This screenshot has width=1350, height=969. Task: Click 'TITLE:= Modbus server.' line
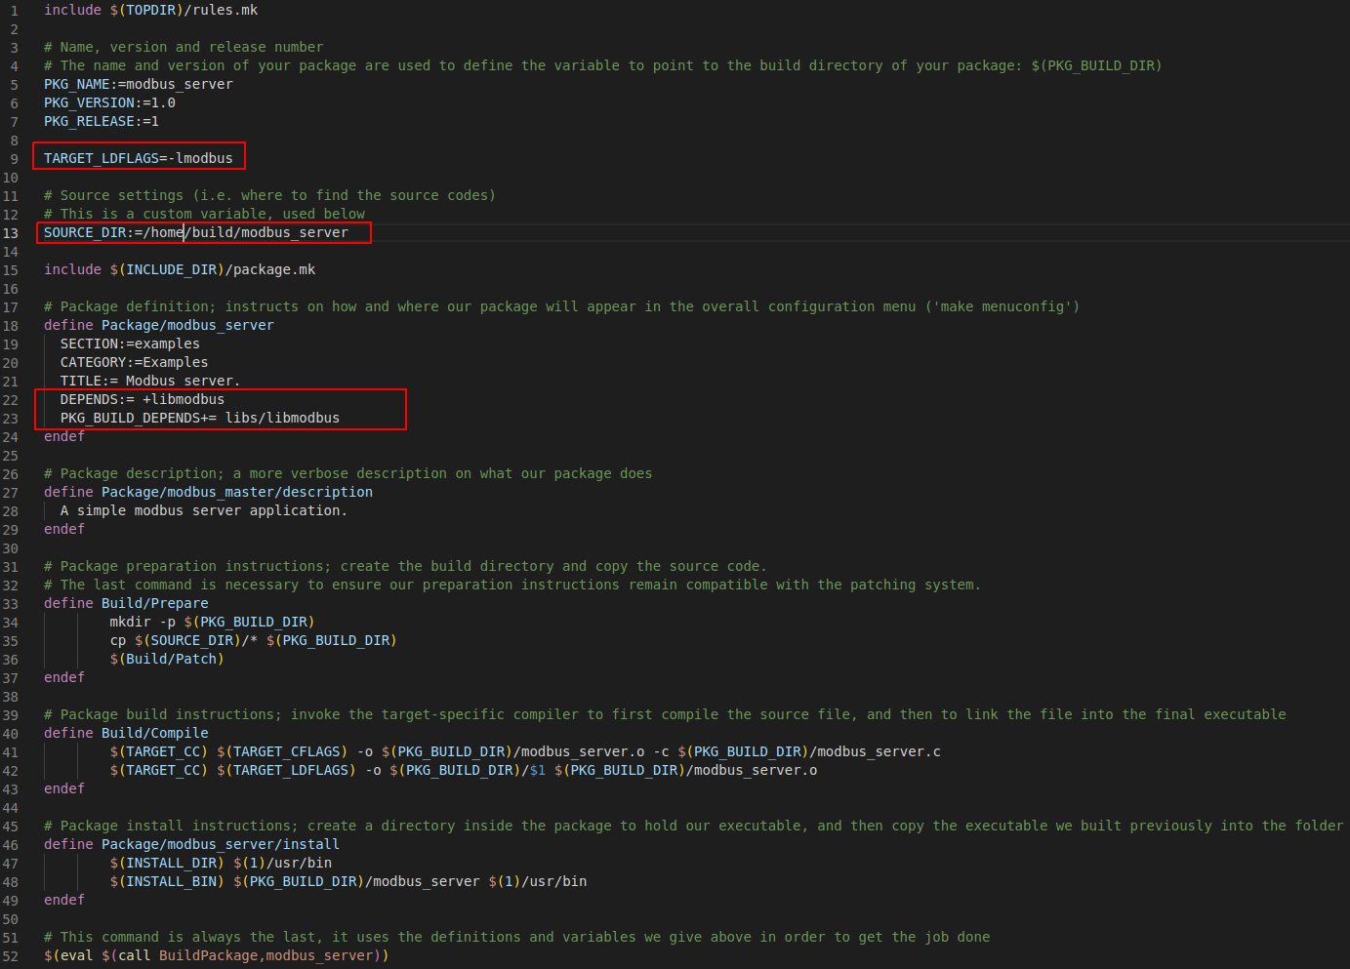coord(150,381)
